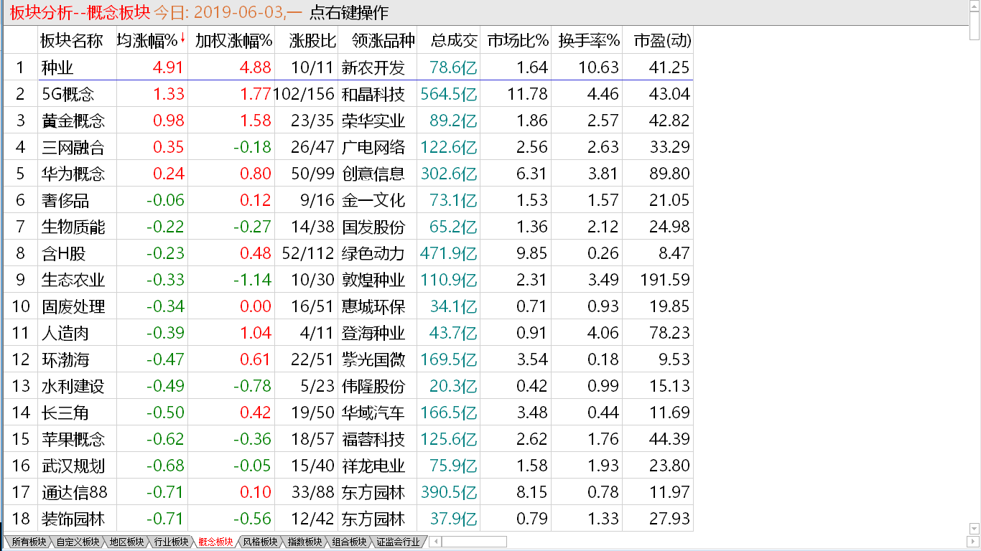Select the 黄金概念 sector row
Screen dimensions: 981x551
tap(348, 121)
